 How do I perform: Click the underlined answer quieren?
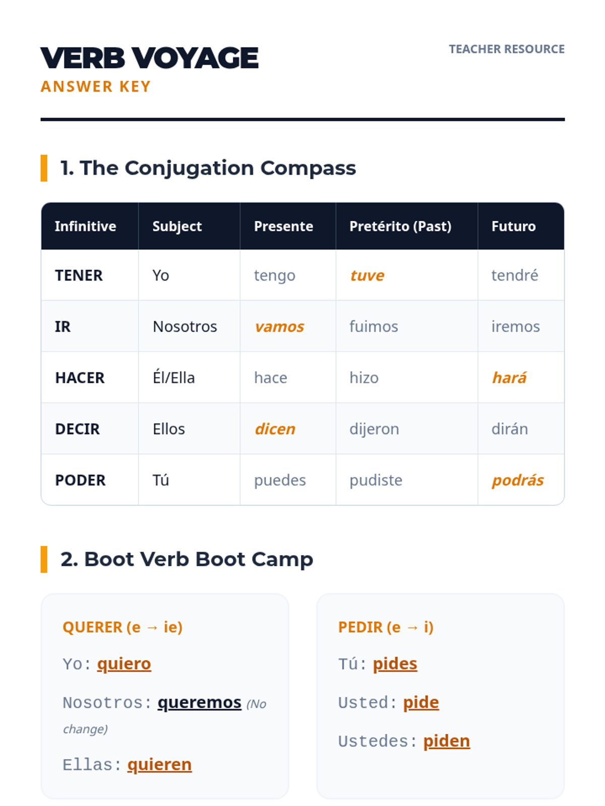159,765
